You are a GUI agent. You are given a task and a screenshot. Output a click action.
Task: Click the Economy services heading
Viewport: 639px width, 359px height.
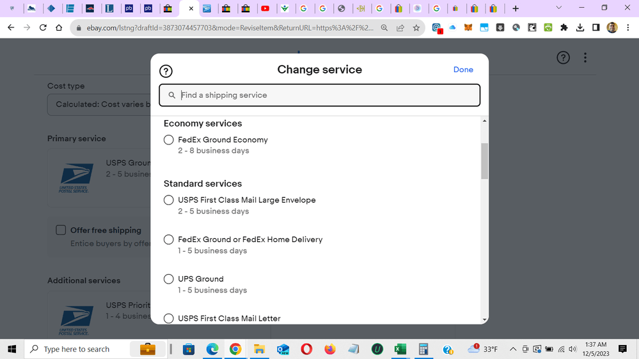[x=203, y=123]
